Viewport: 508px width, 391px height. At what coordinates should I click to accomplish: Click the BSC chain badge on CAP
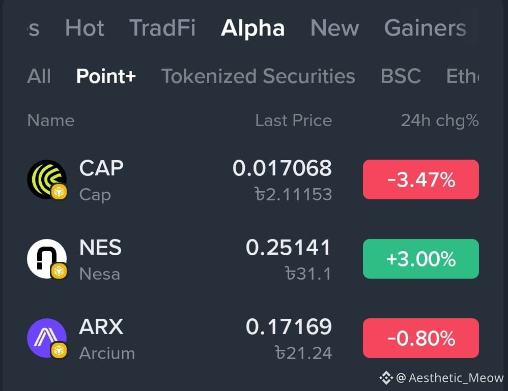pos(59,192)
